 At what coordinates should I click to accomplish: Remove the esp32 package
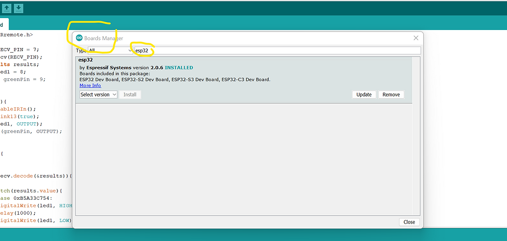click(x=391, y=94)
